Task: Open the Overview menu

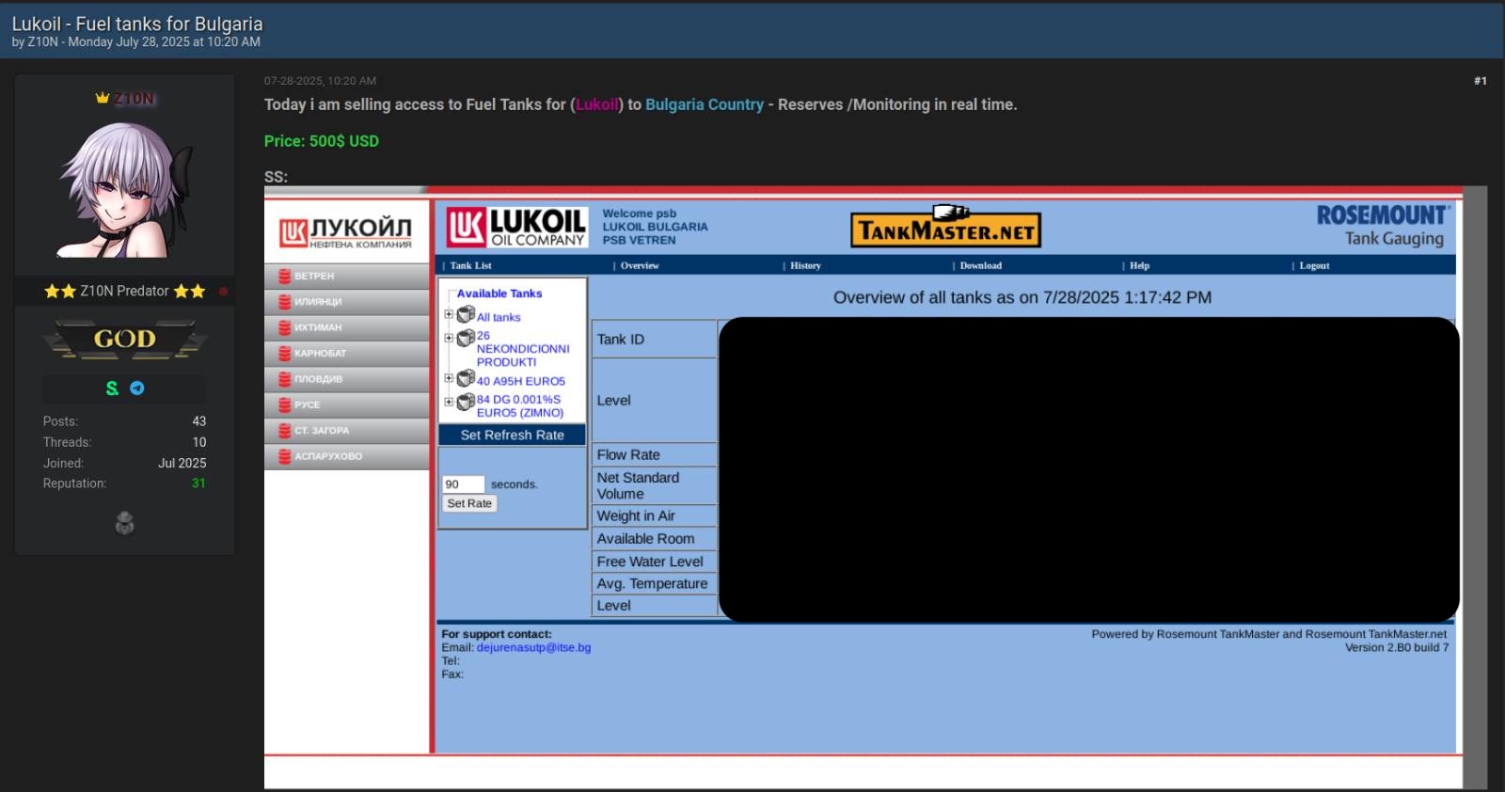Action: pos(640,266)
